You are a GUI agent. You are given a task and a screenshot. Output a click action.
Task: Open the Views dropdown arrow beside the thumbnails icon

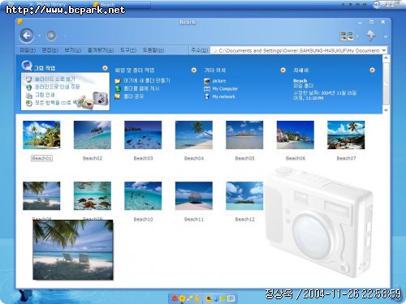(357, 36)
